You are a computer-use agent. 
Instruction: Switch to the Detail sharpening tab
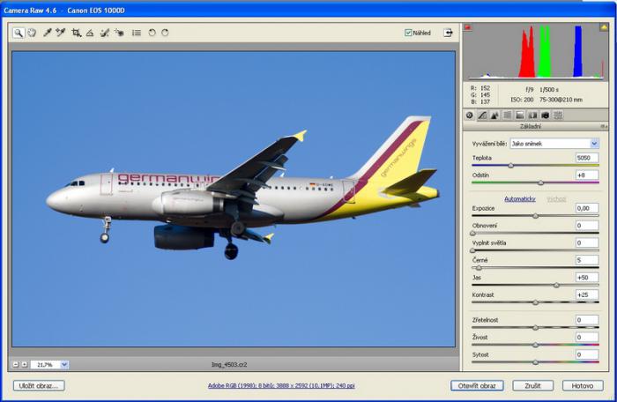click(494, 115)
